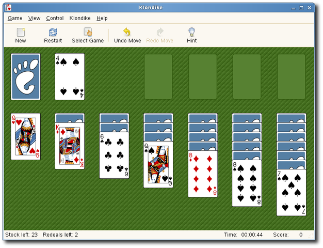Click the queen of spades card

click(158, 165)
